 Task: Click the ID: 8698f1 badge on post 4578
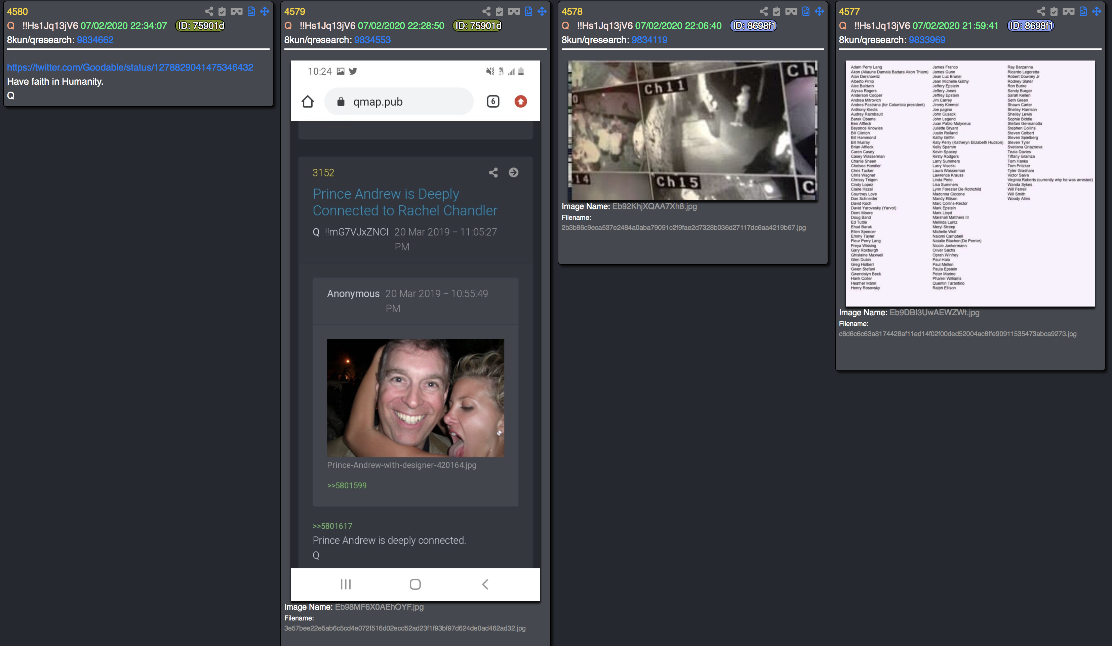click(753, 26)
